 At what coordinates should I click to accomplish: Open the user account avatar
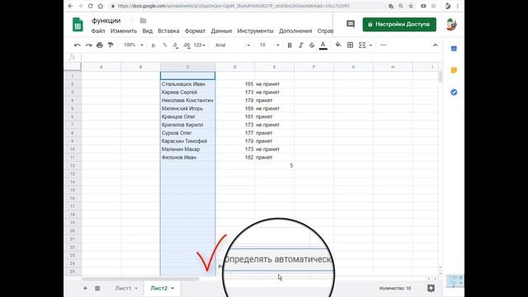click(x=451, y=25)
